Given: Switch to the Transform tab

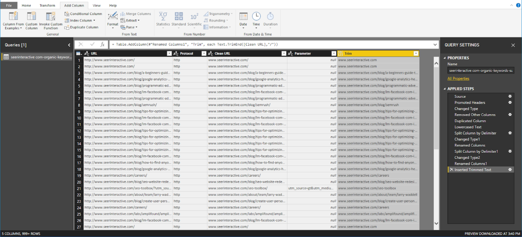Looking at the screenshot, I should tap(47, 5).
